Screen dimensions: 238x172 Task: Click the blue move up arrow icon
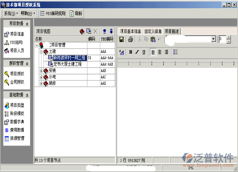(105, 31)
